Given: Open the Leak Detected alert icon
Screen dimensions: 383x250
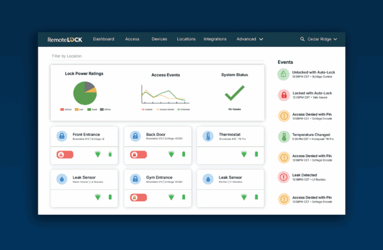Looking at the screenshot, I should pyautogui.click(x=283, y=177).
